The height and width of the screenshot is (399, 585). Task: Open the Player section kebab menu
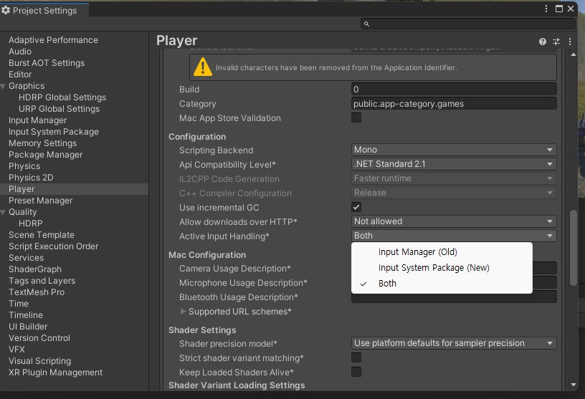(x=571, y=42)
